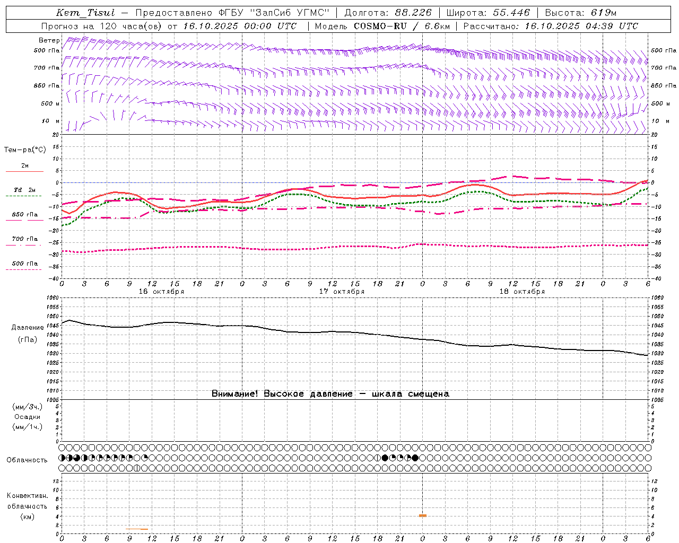This screenshot has width=679, height=543.
Task: Select the 17 октября date label
Action: coord(342,292)
